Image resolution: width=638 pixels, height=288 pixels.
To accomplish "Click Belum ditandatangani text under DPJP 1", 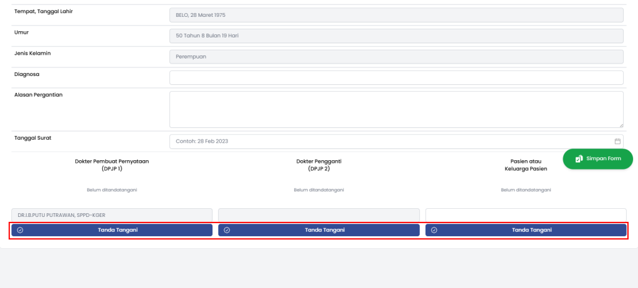I will 112,190.
